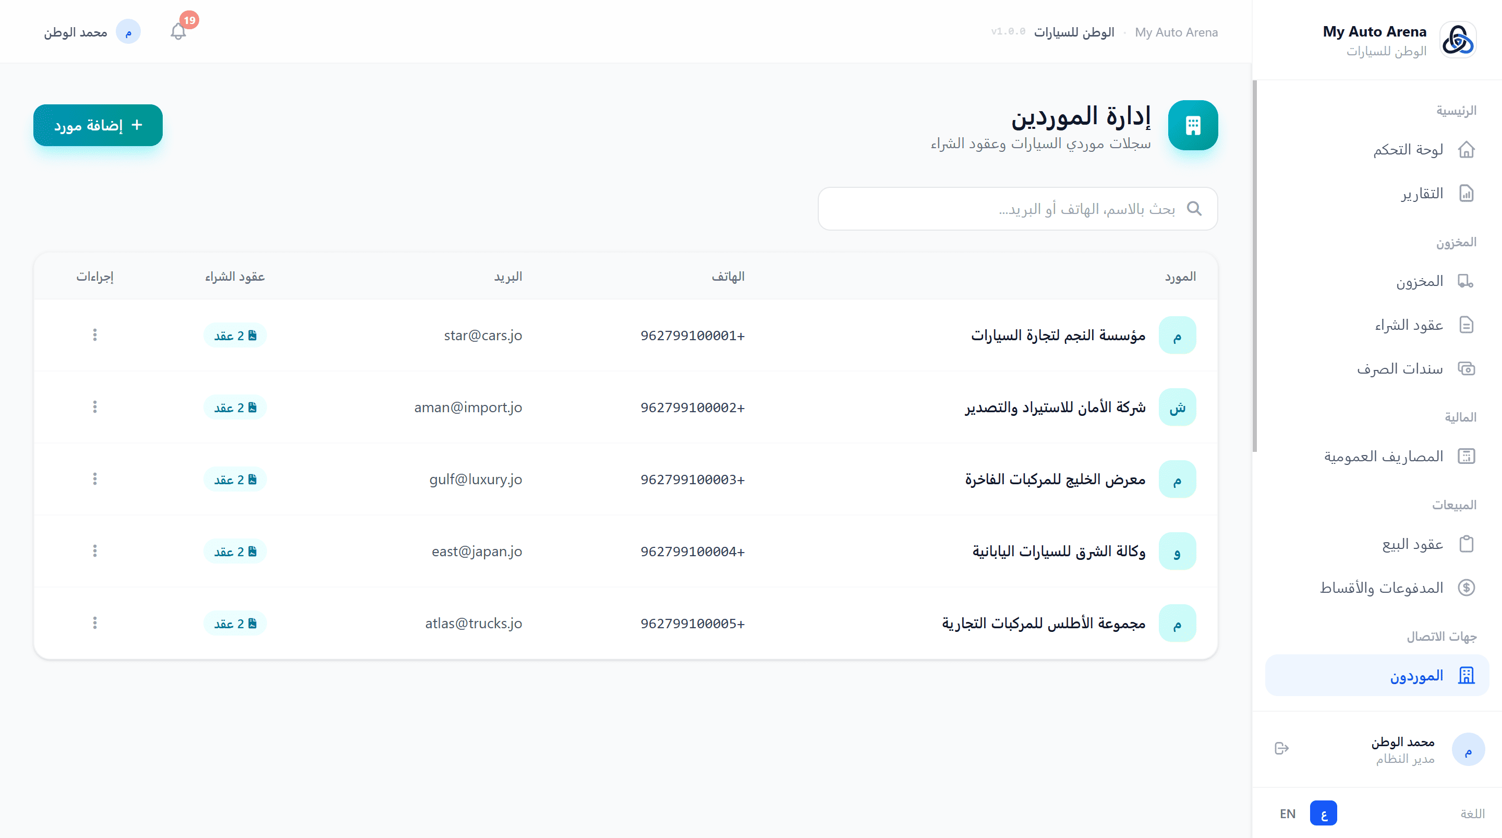The image size is (1502, 838).
Task: Click the report icon for التقارير
Action: pyautogui.click(x=1466, y=194)
